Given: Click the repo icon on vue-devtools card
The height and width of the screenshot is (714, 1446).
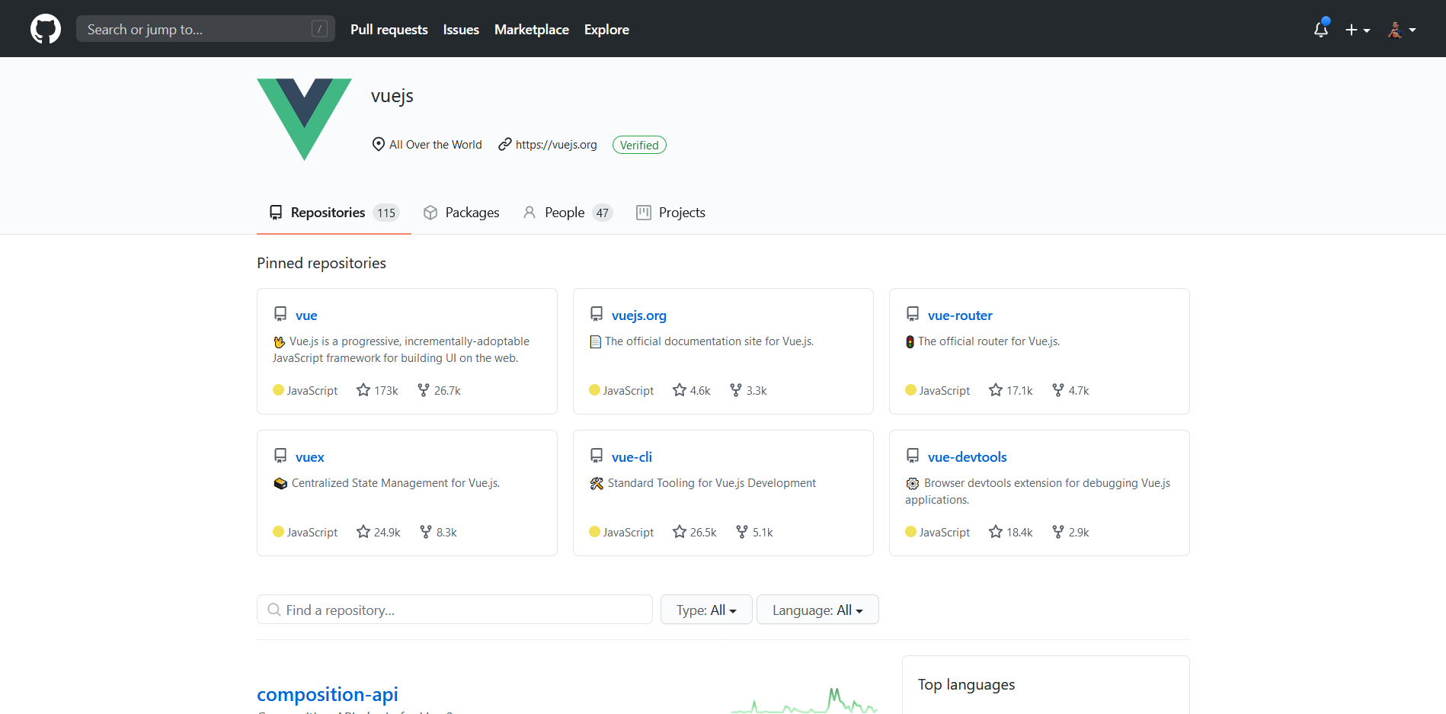Looking at the screenshot, I should [913, 456].
